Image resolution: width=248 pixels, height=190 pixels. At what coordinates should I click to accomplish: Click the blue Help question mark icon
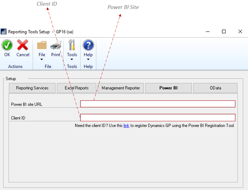88,45
